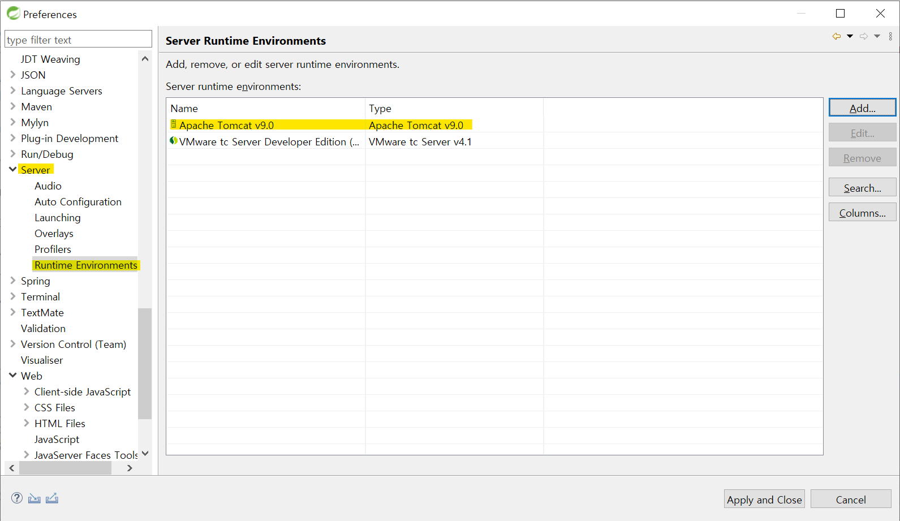The height and width of the screenshot is (521, 900).
Task: Select Profilers under Server
Action: coord(53,249)
